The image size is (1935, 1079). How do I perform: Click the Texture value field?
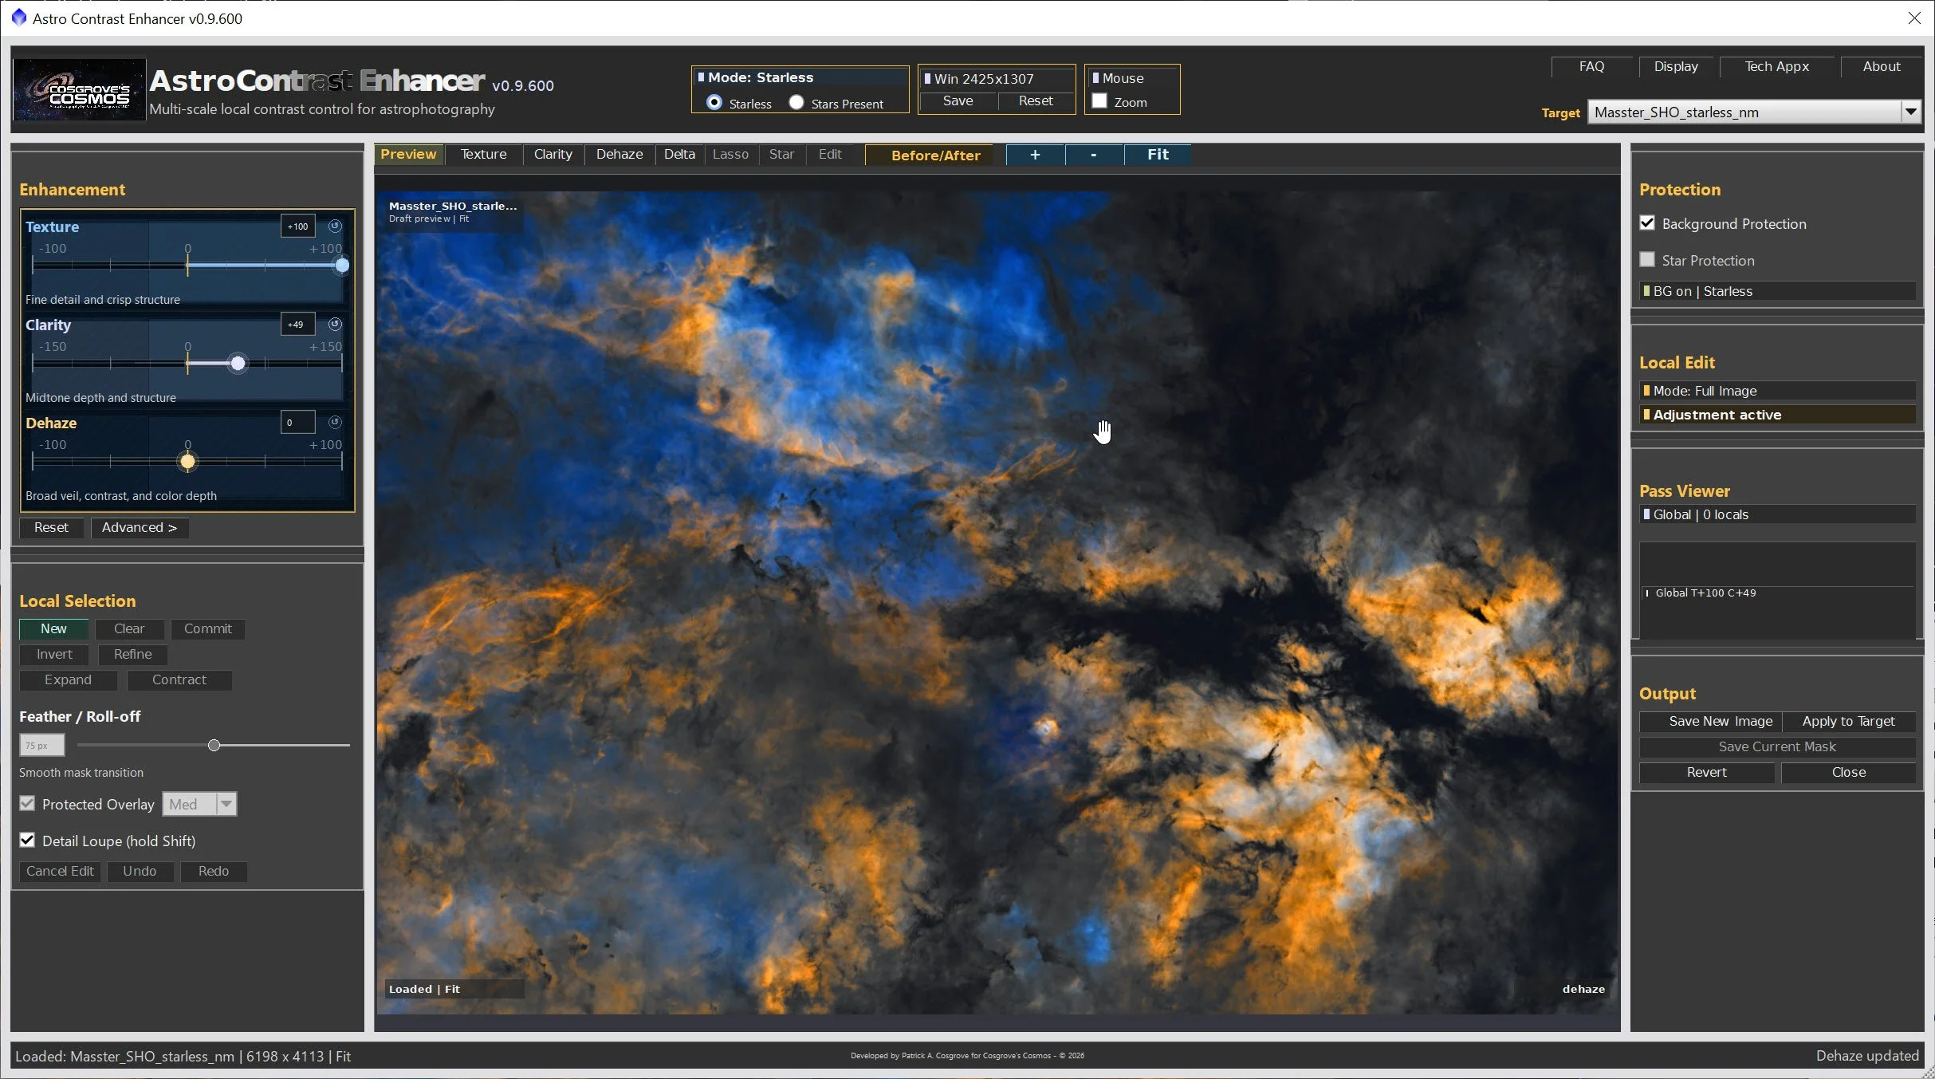(298, 226)
